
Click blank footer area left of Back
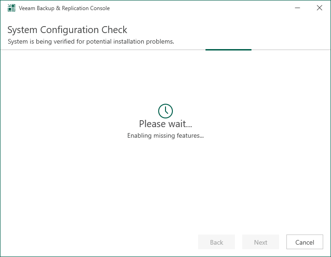pos(92,242)
